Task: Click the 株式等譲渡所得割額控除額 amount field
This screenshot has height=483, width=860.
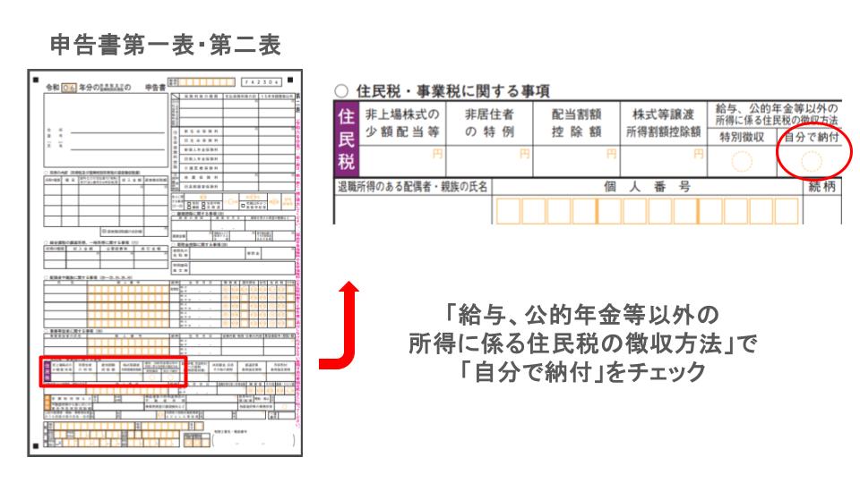Action: (x=664, y=161)
